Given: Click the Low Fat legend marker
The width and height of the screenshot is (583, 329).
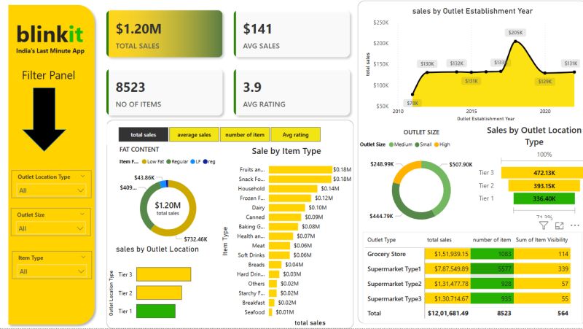Looking at the screenshot, I should tap(146, 160).
